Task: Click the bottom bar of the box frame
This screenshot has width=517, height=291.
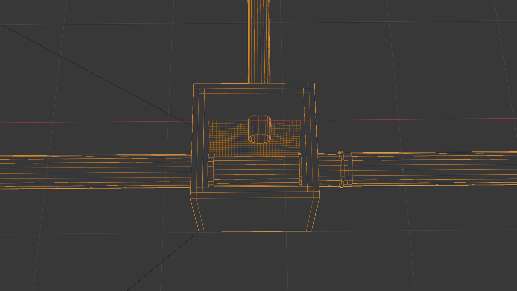Action: pyautogui.click(x=255, y=193)
